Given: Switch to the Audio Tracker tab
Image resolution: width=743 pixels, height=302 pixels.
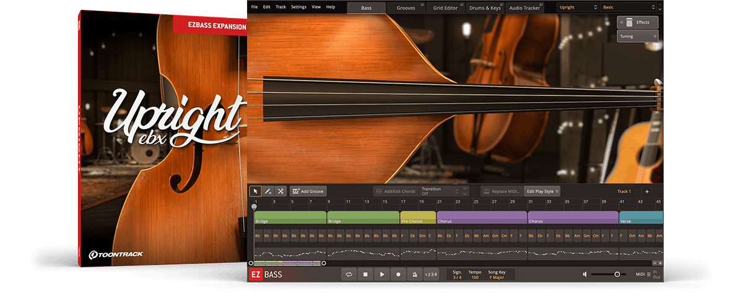Looking at the screenshot, I should click(525, 7).
